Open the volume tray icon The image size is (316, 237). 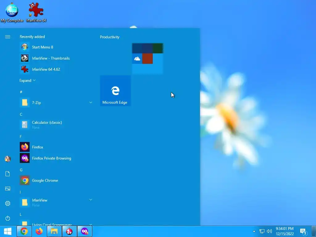pos(269,231)
